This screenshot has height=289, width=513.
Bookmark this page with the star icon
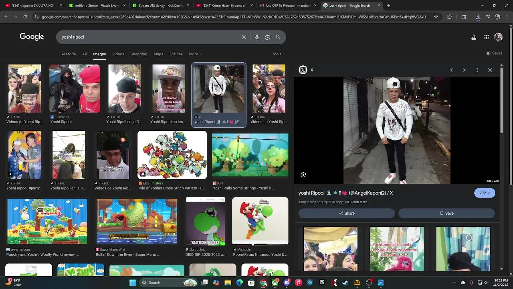pyautogui.click(x=436, y=17)
